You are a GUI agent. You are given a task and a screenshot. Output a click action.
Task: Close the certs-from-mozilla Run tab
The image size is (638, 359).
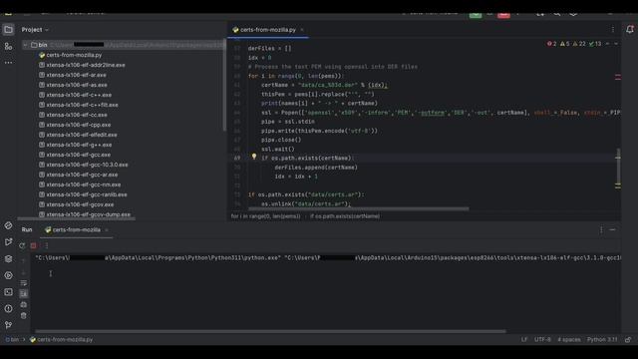pos(107,230)
